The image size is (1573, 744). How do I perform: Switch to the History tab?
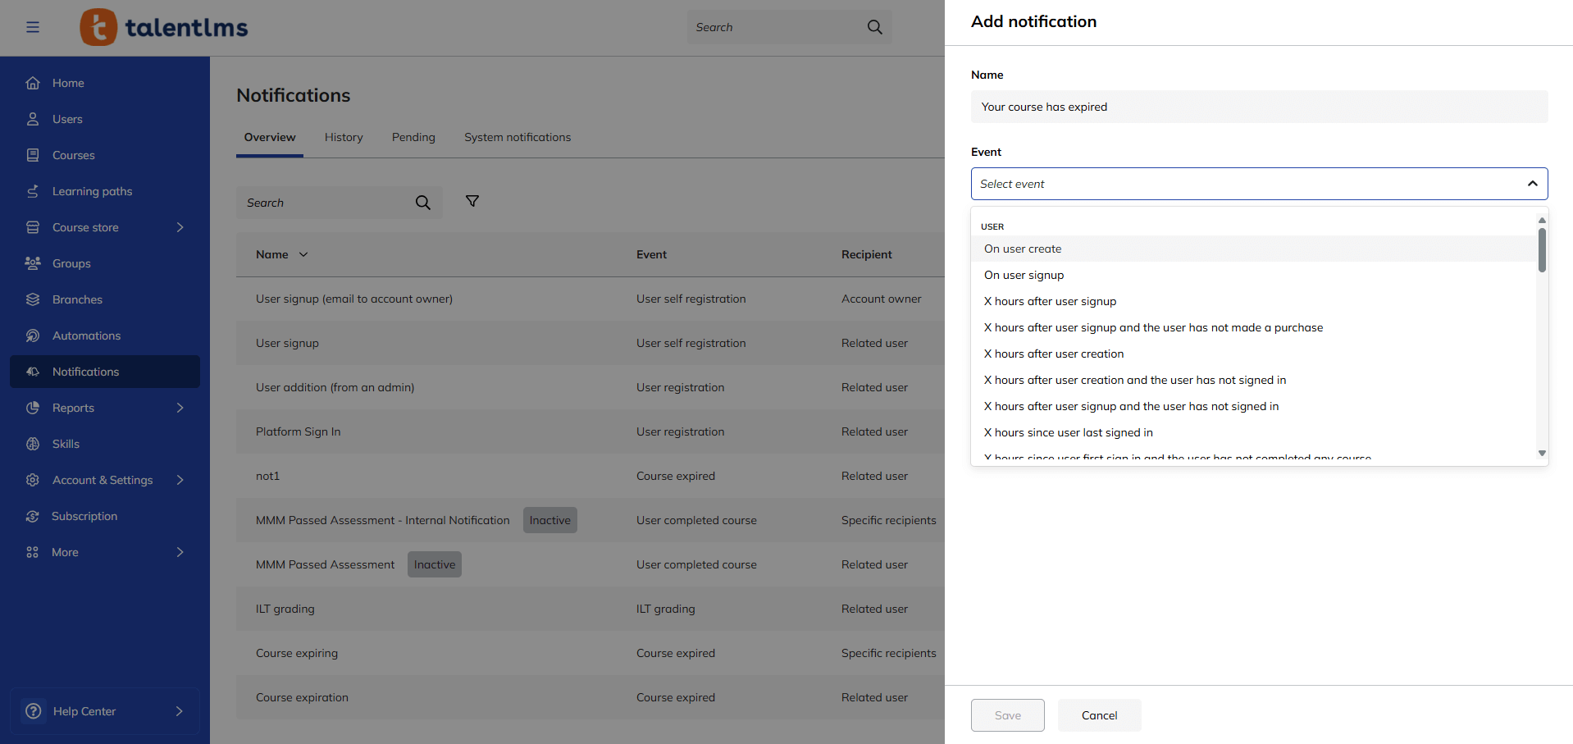(x=343, y=137)
